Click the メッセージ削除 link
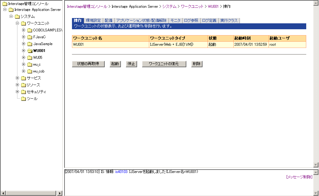The height and width of the screenshot is (196, 319). [299, 177]
